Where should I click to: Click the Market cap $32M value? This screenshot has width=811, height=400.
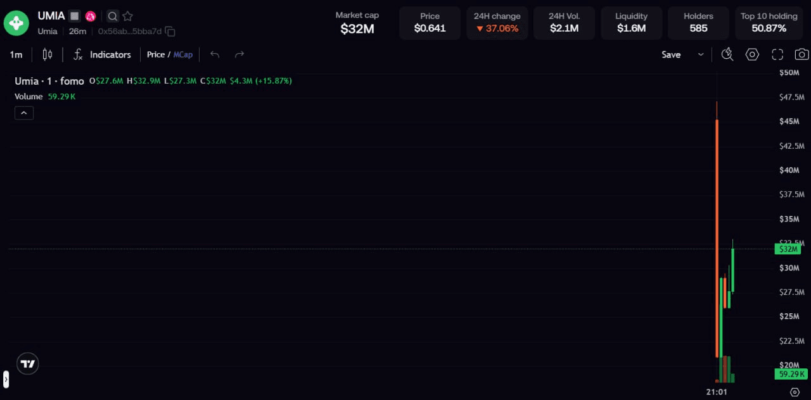[357, 28]
